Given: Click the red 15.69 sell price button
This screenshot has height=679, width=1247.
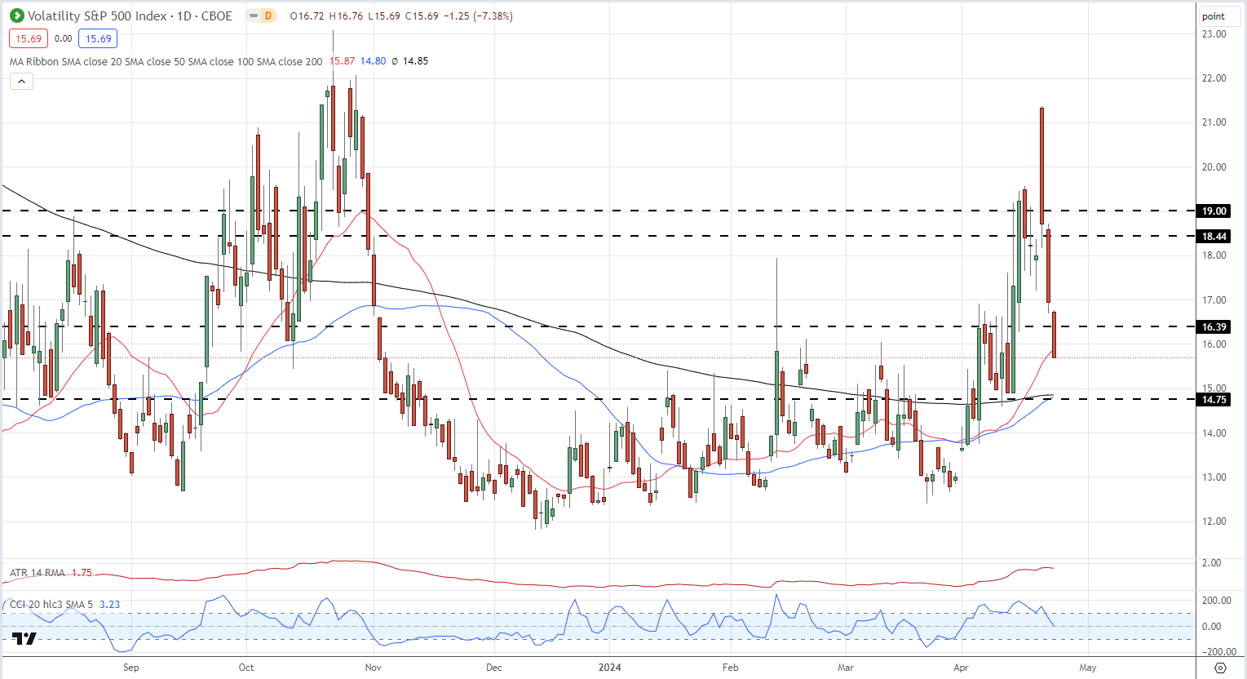Looking at the screenshot, I should (x=29, y=38).
